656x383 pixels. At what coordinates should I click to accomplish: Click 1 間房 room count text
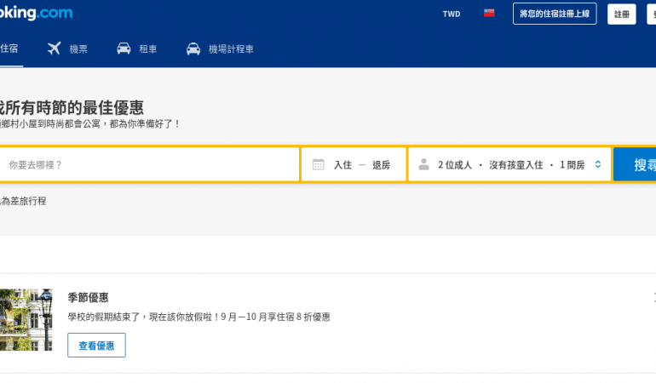pos(573,165)
